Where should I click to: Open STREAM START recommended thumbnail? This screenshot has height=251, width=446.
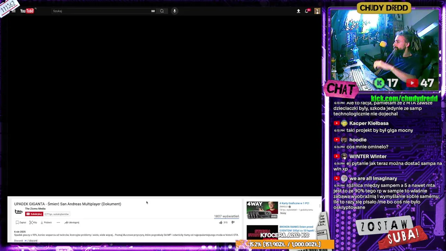(x=262, y=233)
